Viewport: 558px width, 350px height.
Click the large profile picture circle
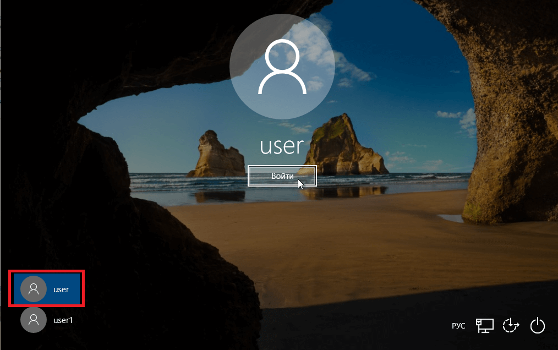pos(282,65)
